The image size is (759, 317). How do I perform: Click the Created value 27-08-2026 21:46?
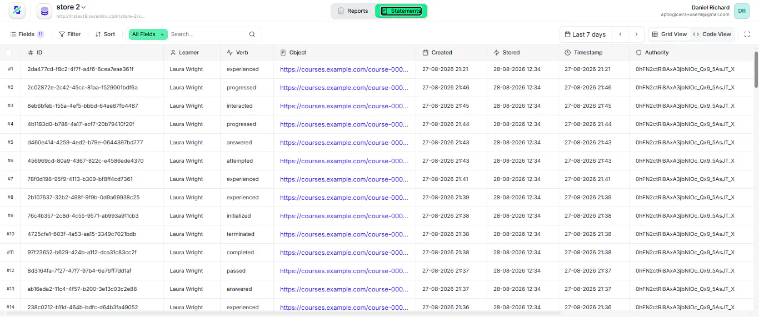pyautogui.click(x=446, y=88)
